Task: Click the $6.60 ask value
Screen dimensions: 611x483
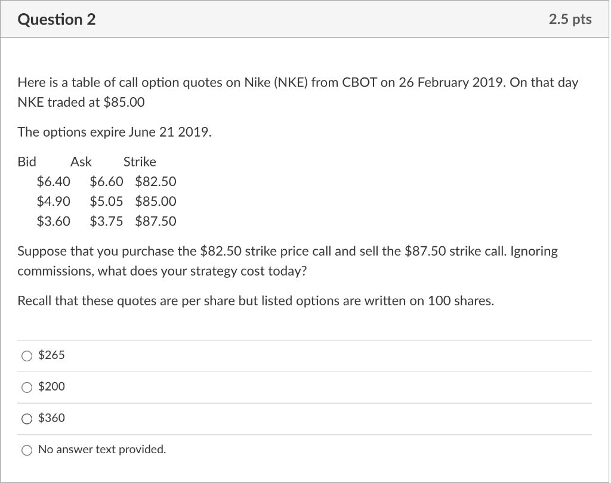Action: 106,181
